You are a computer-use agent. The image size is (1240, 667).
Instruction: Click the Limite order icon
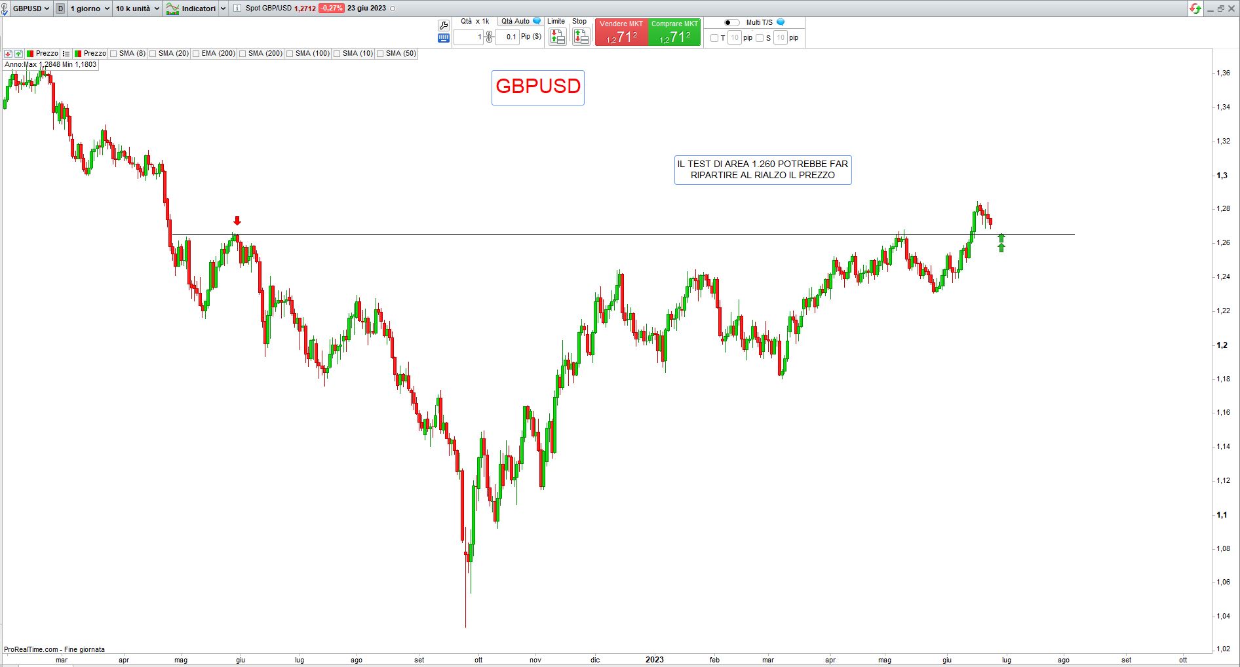point(557,37)
